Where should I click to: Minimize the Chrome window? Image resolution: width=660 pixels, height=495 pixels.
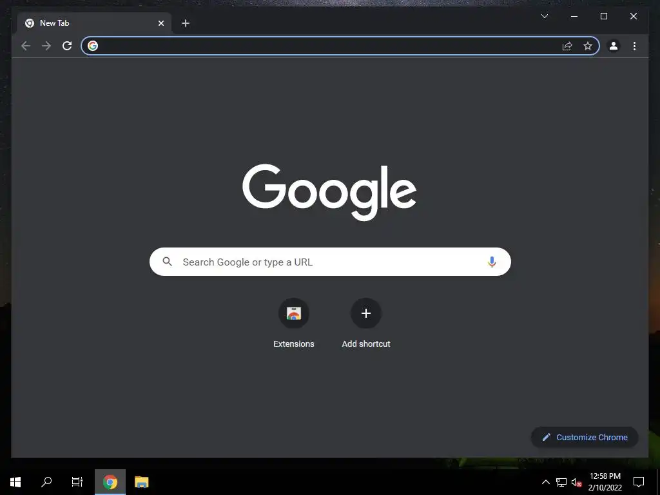click(574, 16)
